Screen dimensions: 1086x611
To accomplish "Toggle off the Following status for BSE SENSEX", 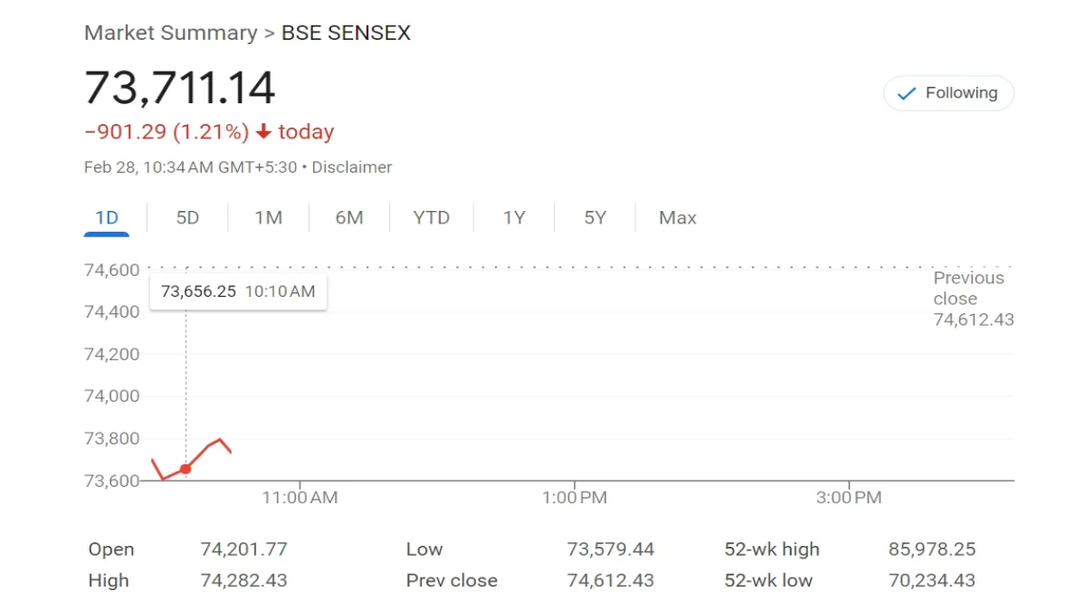I will [x=948, y=92].
